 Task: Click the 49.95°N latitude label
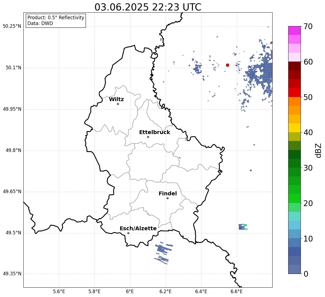click(12, 109)
